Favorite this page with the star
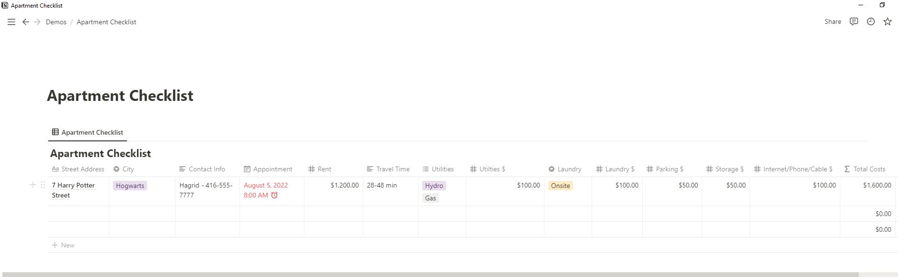Viewport: 898px width, 277px height. [x=887, y=21]
